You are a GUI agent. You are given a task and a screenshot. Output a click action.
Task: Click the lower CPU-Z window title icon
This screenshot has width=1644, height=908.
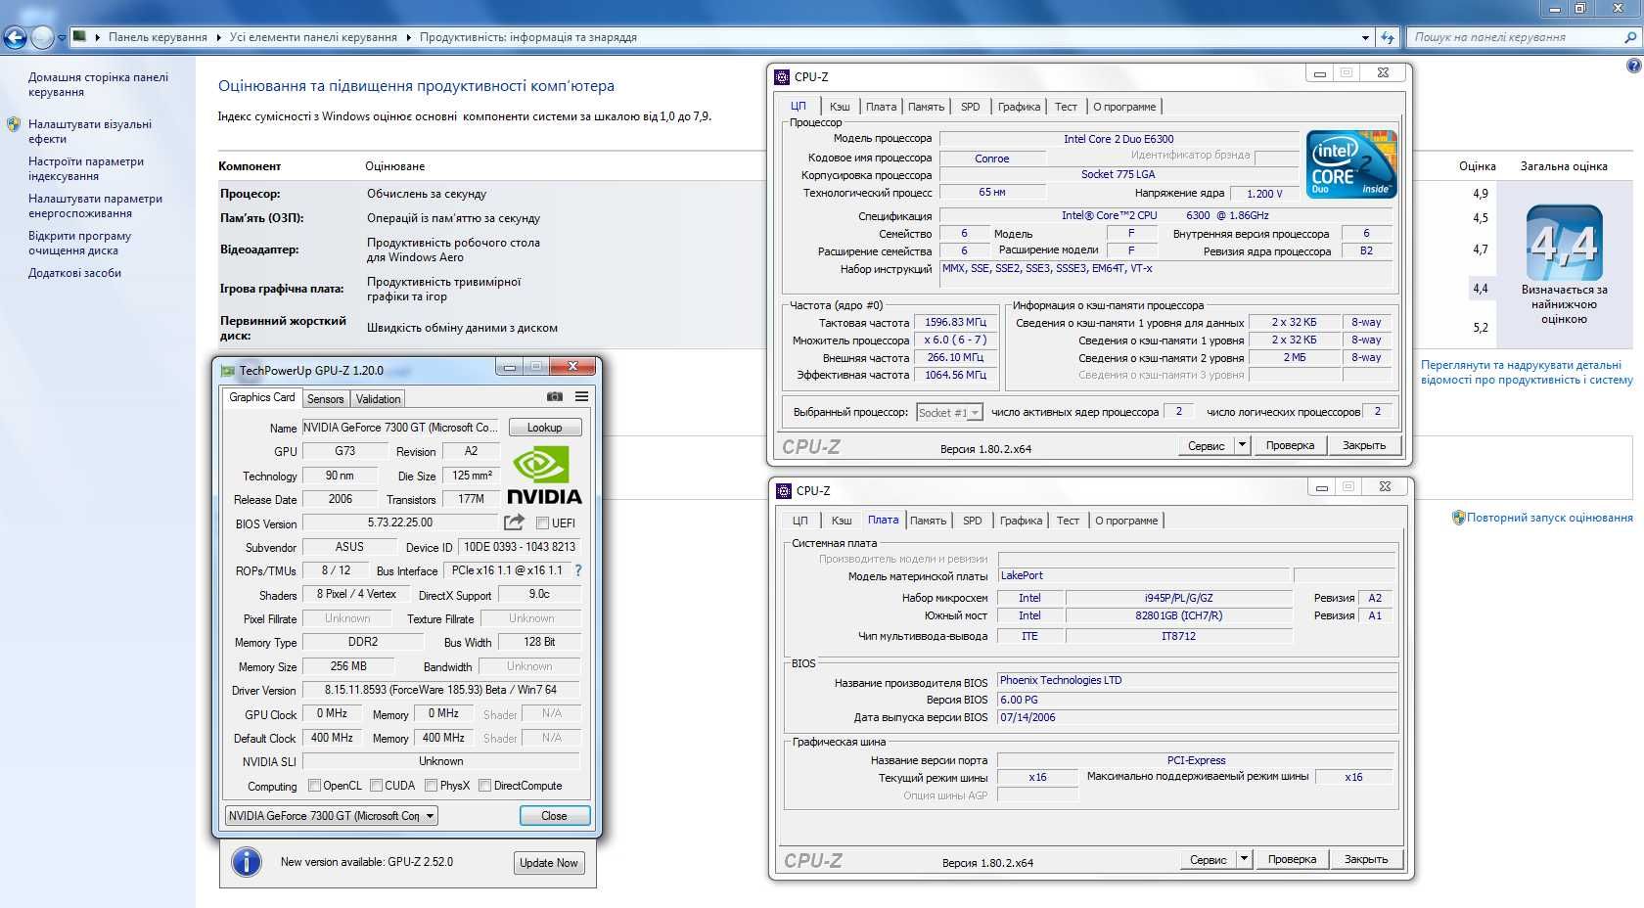(784, 490)
